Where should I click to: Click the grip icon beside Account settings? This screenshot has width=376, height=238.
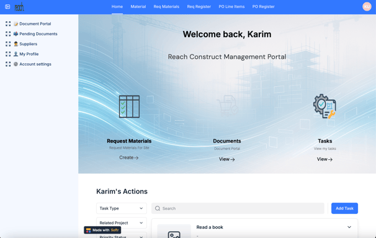click(x=8, y=64)
